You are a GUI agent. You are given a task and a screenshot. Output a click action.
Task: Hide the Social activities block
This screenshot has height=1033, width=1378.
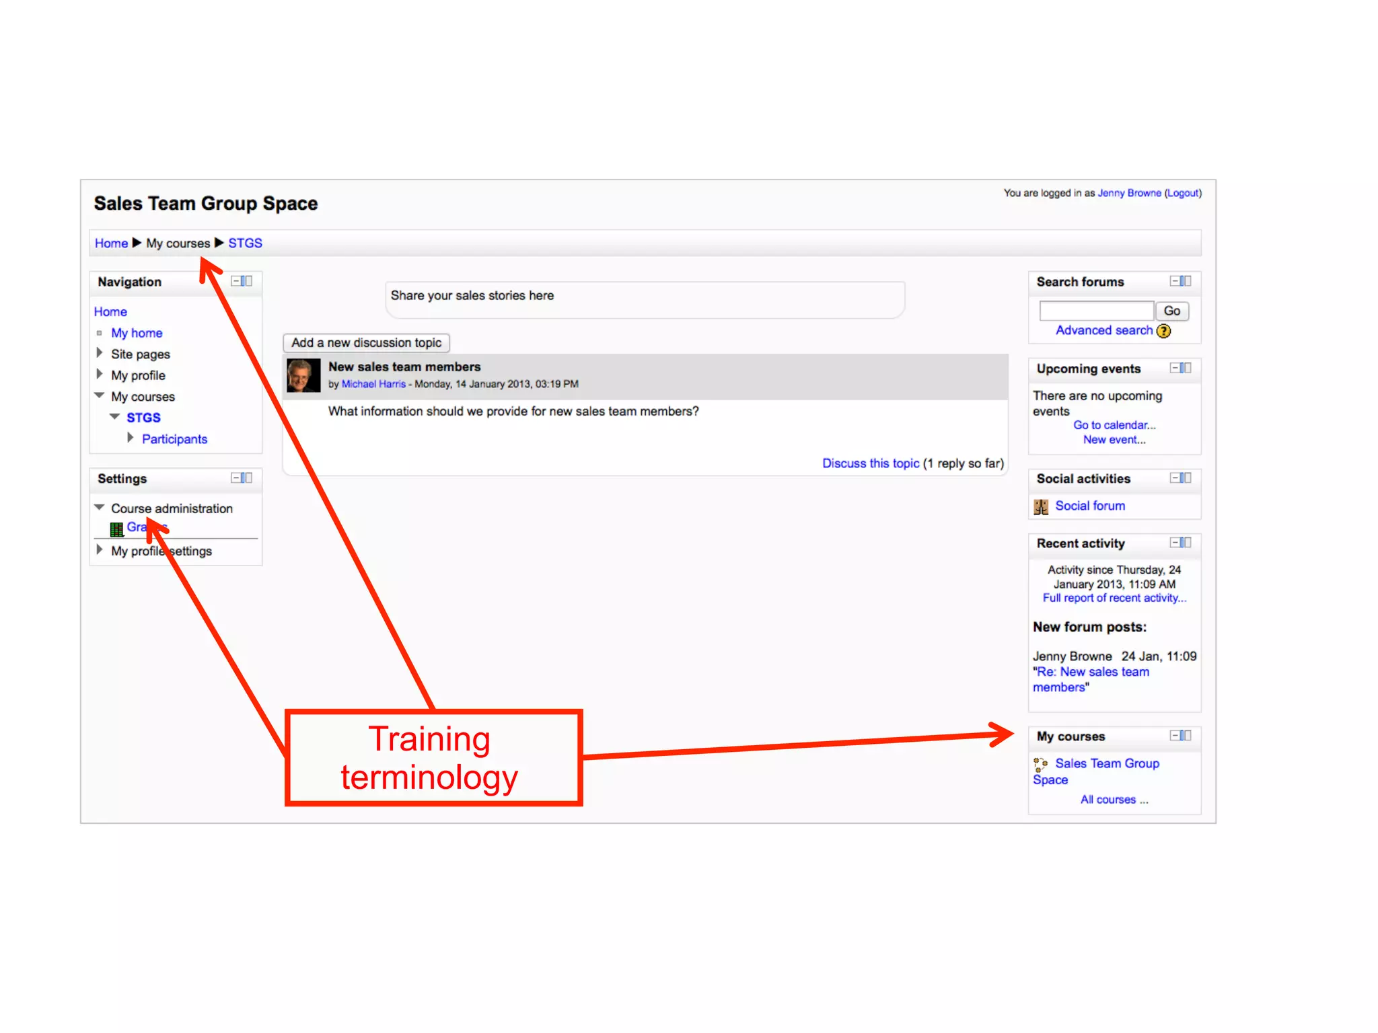(x=1174, y=478)
